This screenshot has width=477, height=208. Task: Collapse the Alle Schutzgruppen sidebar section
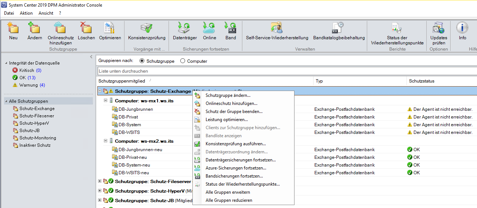6,101
